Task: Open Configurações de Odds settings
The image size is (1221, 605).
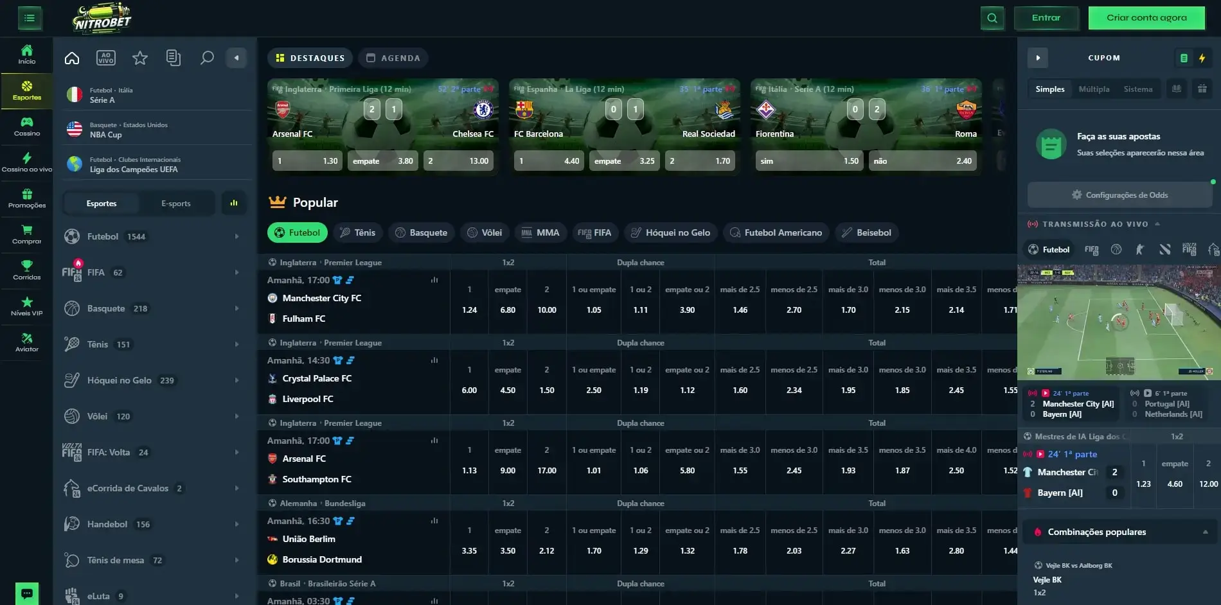Action: (1119, 195)
